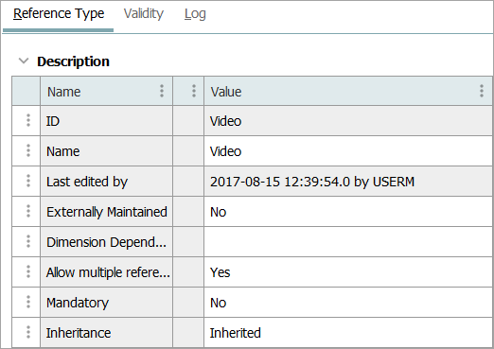The width and height of the screenshot is (494, 349).
Task: Click the Description section heading
Action: 73,61
